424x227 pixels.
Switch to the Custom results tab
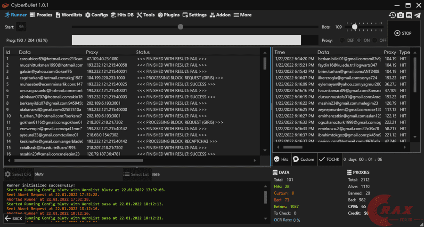303,159
